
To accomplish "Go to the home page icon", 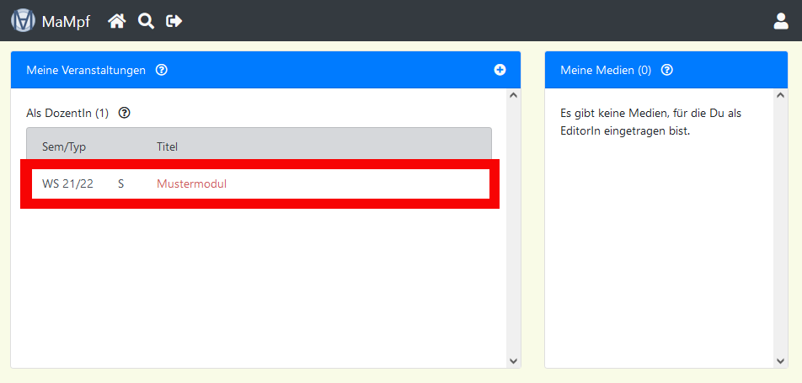I will 117,21.
